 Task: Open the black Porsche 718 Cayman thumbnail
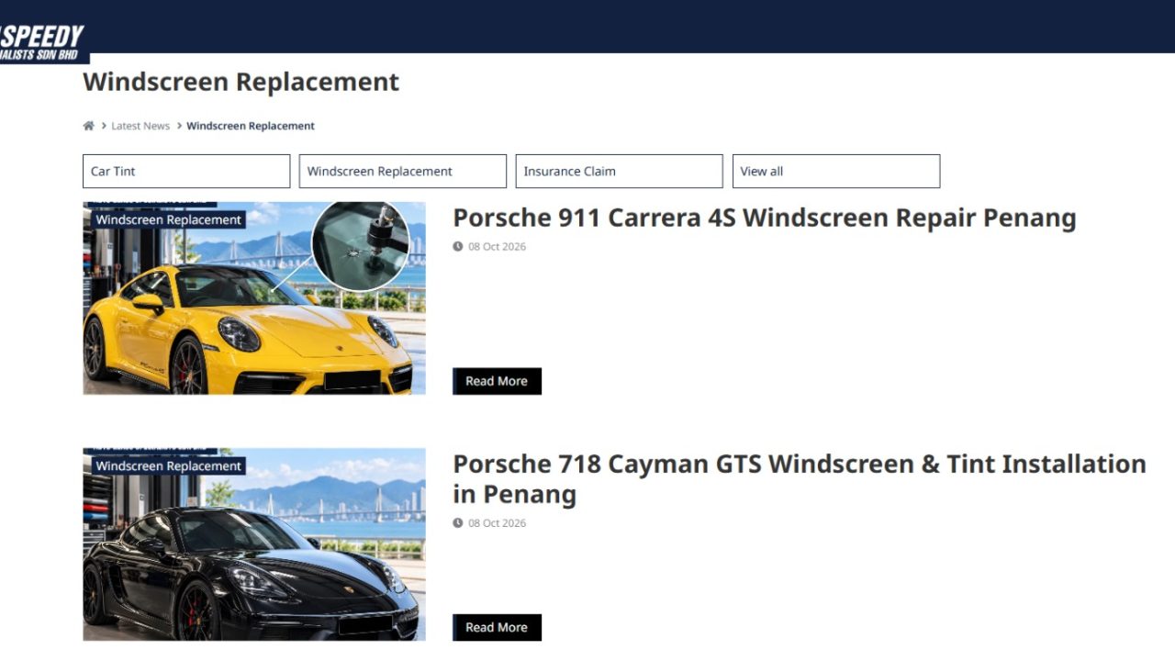tap(254, 544)
